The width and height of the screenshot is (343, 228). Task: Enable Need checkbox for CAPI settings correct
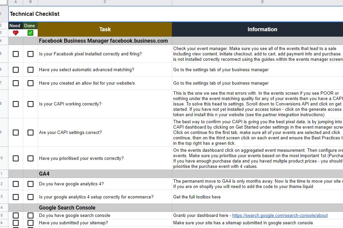tap(16, 133)
